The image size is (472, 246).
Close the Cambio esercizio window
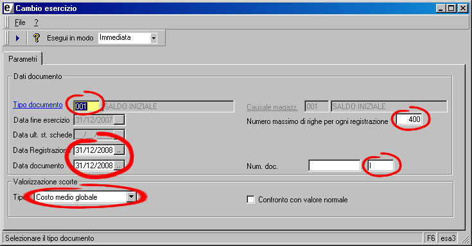tap(462, 8)
